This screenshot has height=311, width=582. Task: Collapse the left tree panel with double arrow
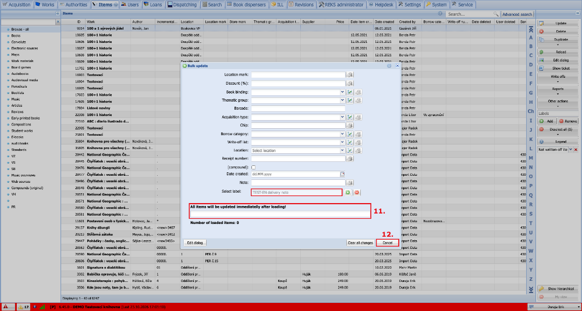tap(58, 13)
